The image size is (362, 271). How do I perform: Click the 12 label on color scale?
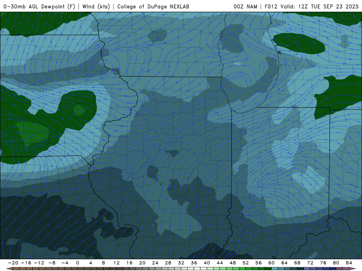coord(116,263)
